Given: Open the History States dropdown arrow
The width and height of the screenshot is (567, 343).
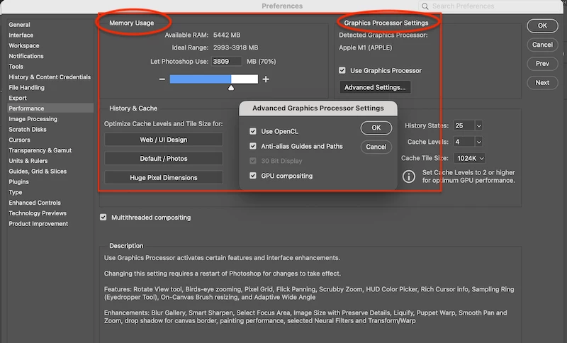Looking at the screenshot, I should (479, 125).
